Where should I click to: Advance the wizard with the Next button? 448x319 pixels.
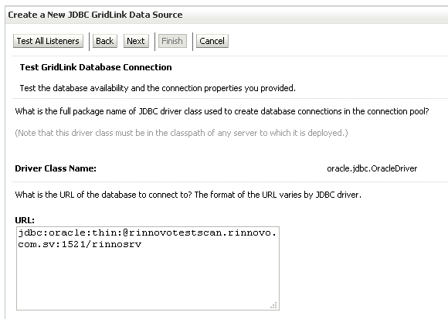(136, 41)
